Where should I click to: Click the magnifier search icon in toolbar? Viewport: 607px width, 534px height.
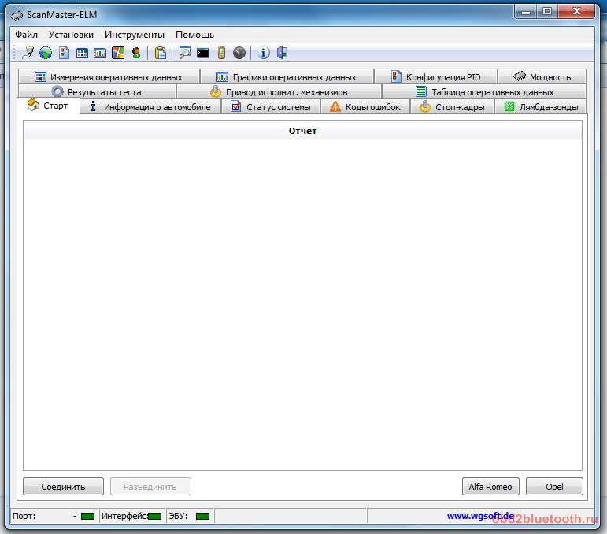coord(185,54)
